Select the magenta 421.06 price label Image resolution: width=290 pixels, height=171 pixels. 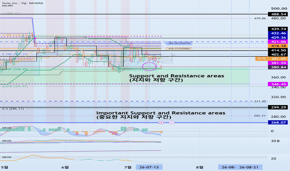(278, 42)
